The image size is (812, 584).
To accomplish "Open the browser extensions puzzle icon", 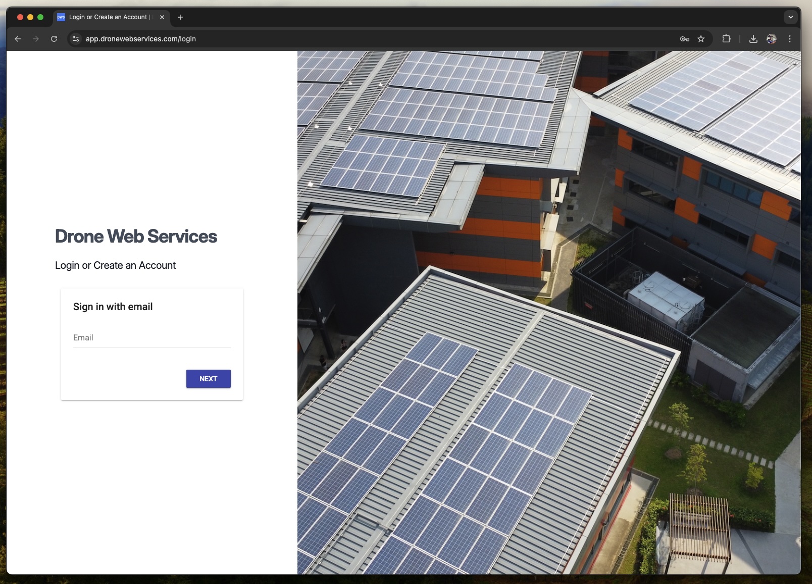I will pos(726,39).
